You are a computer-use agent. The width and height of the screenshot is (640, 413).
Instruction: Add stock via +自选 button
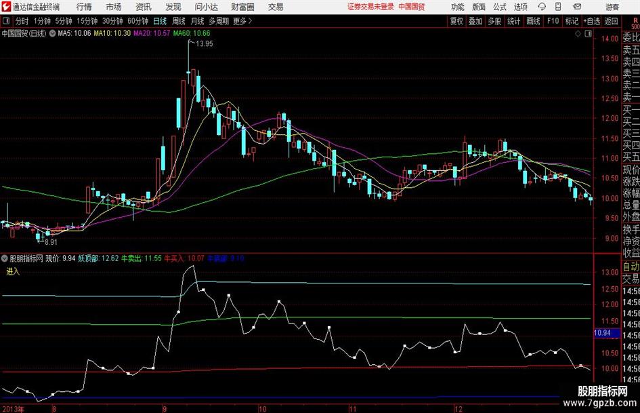(592, 21)
